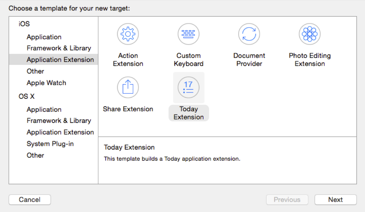Screen dimensions: 365x212
Task: Select the Photo Editing Extension icon
Action: pos(309,34)
